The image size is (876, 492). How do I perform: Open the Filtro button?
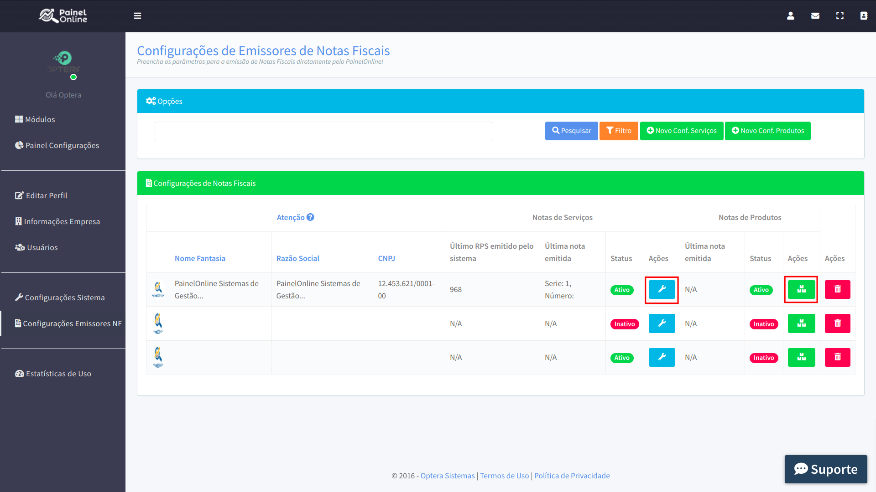pyautogui.click(x=619, y=131)
